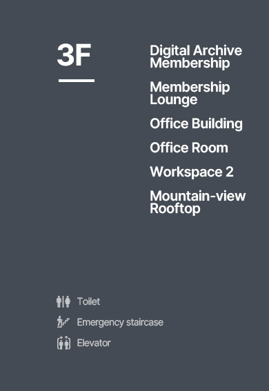Click the white underline below 3F
Screen dimensions: 269x391
(77, 81)
